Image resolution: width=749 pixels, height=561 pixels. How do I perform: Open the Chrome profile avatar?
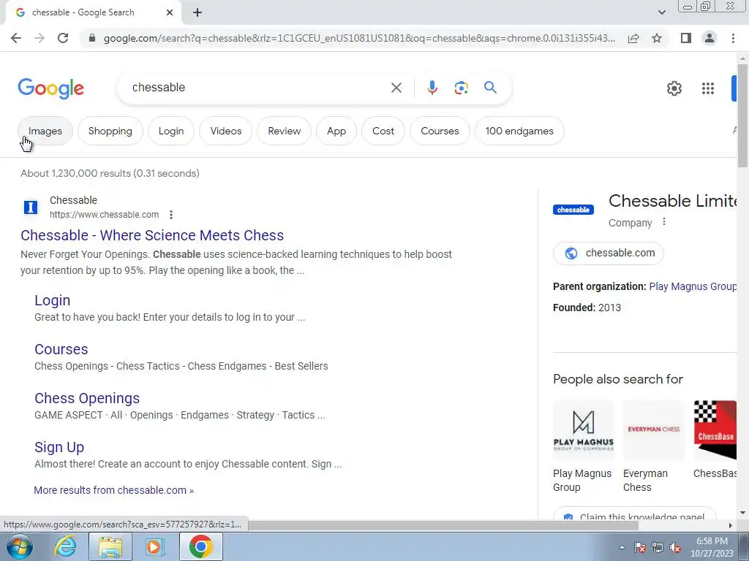click(710, 38)
